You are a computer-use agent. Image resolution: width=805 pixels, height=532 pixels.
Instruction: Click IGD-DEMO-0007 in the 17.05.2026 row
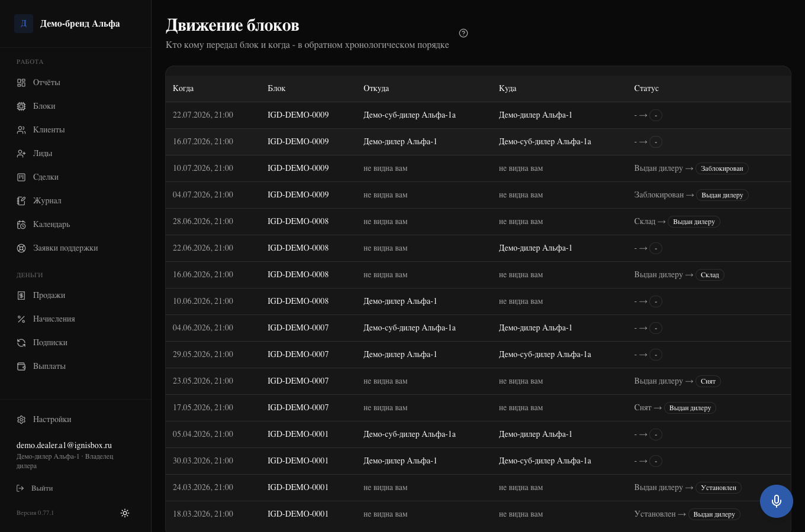[x=298, y=408]
